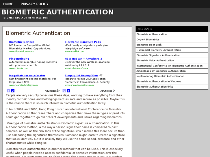210x157 pixels.
Task: Visit www.biometricswv.com ad URL
Action: click(22, 52)
